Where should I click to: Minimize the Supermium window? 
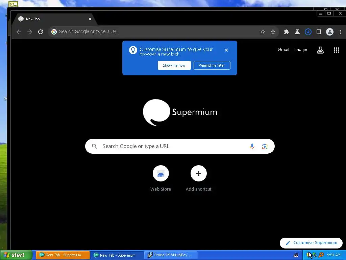[320, 14]
